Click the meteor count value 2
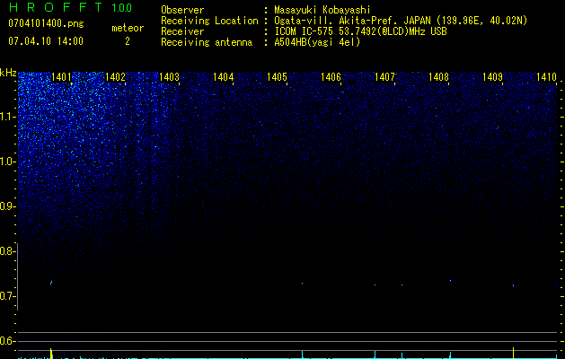Screen dimensions: 565x359 point(128,41)
